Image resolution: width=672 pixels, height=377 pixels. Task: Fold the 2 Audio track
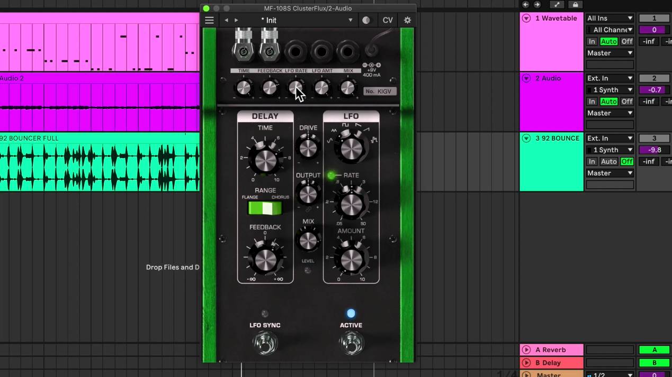coord(526,78)
